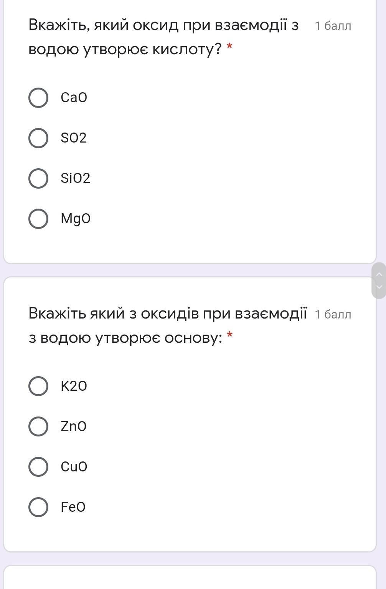Click the SO2 option label text
The height and width of the screenshot is (589, 386).
click(74, 138)
